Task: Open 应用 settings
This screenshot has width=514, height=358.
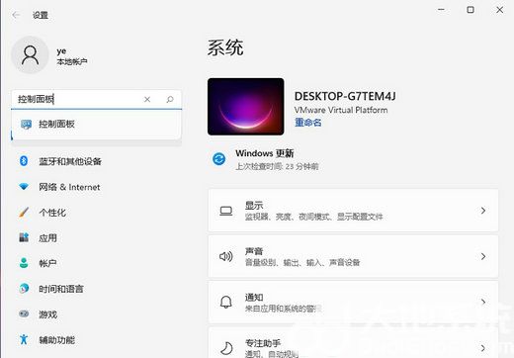Action: pyautogui.click(x=47, y=238)
